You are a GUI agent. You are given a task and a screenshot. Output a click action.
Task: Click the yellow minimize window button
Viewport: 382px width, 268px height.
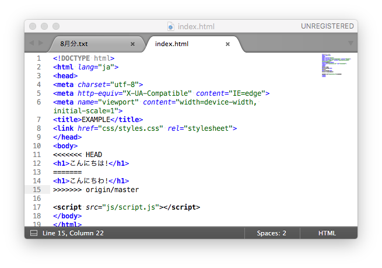click(44, 26)
